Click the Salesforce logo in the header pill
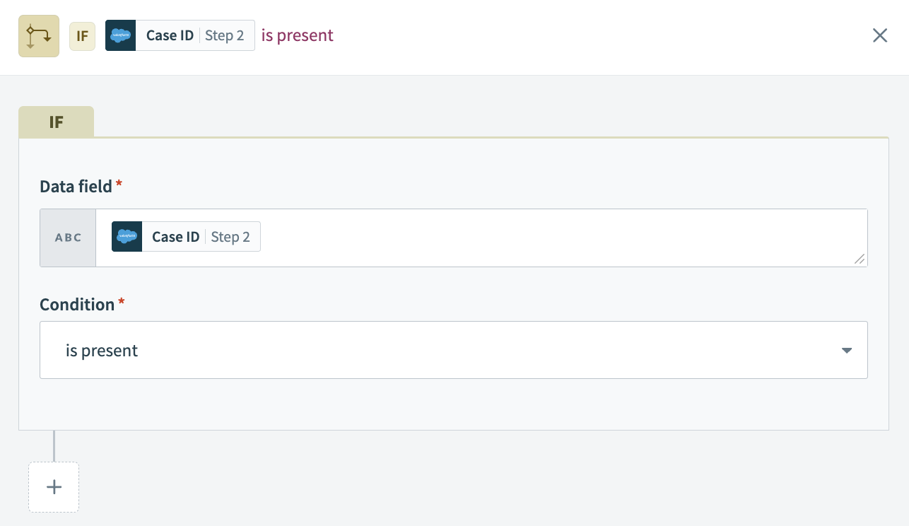This screenshot has width=909, height=526. tap(120, 35)
